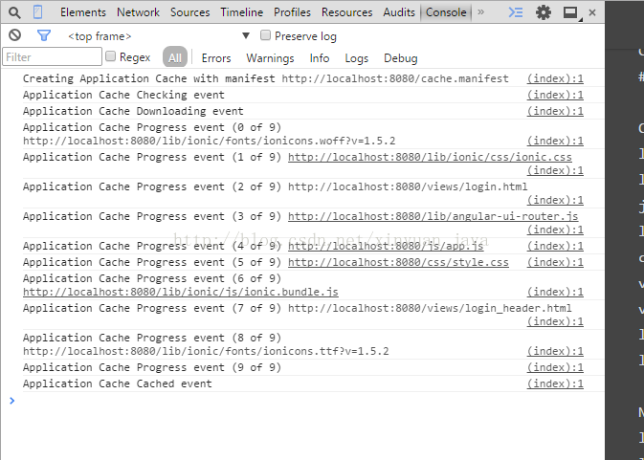Toggle the console filter funnel icon
This screenshot has height=460, width=644.
coord(43,35)
